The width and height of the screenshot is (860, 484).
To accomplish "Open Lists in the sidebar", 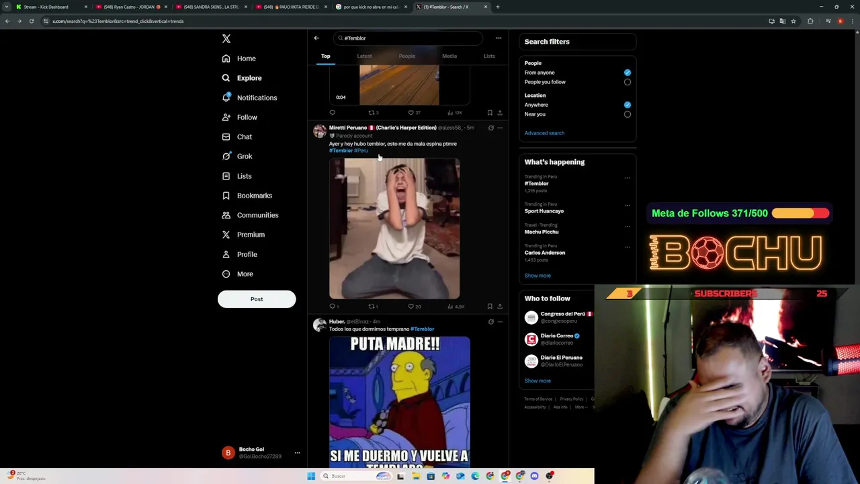I will tap(236, 176).
